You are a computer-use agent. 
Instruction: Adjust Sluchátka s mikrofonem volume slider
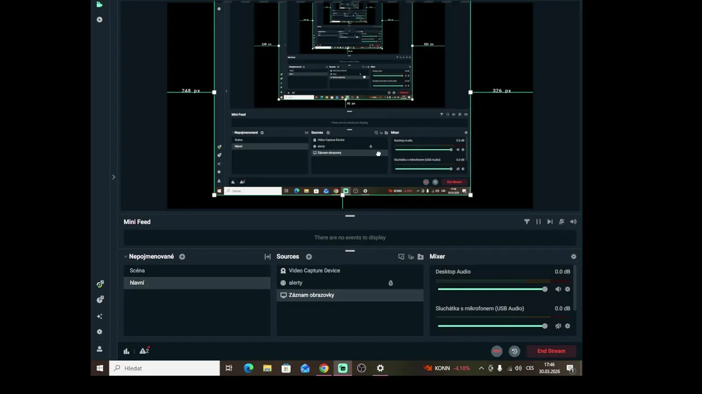click(492, 326)
